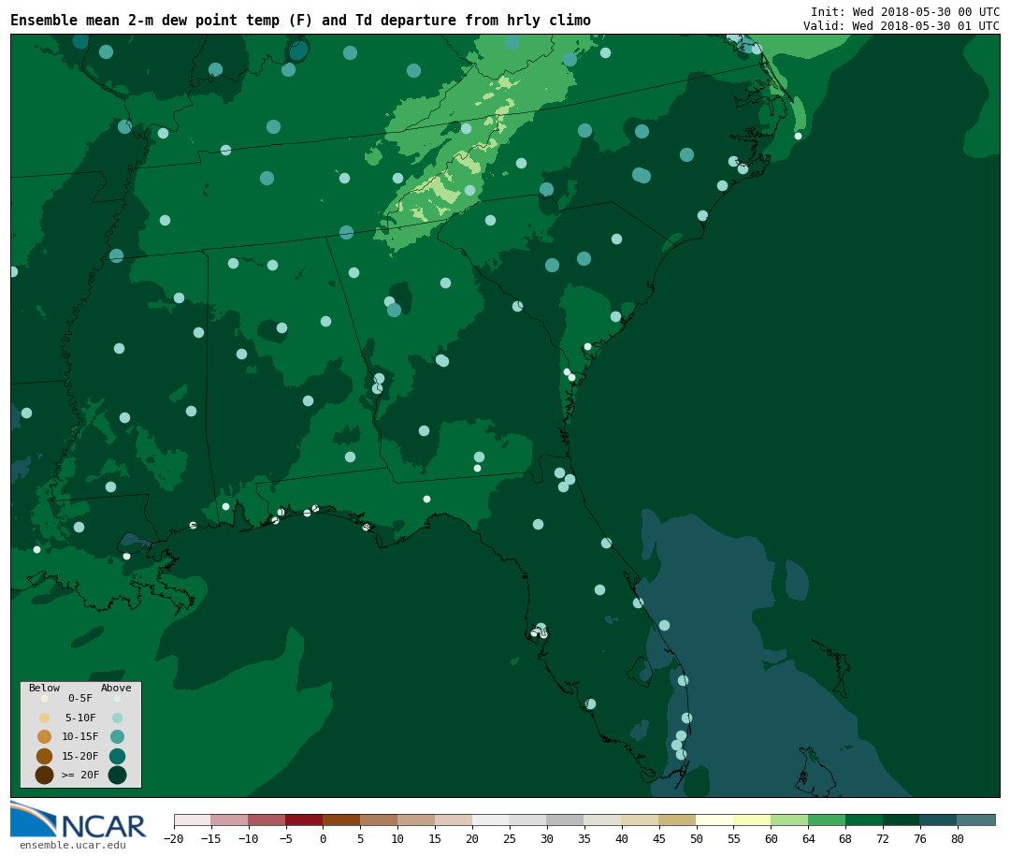Pick the 35 to 40 pale gray-green swatch
This screenshot has width=1010, height=856.
[x=603, y=820]
